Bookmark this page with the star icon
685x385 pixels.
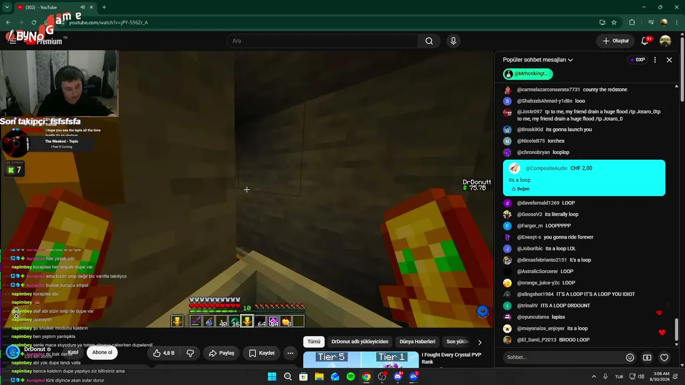click(x=614, y=22)
